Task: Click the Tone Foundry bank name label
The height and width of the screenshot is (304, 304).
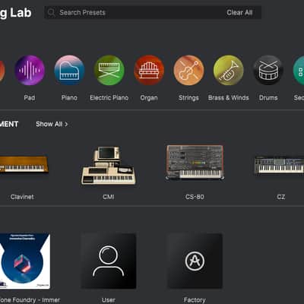Action: point(30,300)
